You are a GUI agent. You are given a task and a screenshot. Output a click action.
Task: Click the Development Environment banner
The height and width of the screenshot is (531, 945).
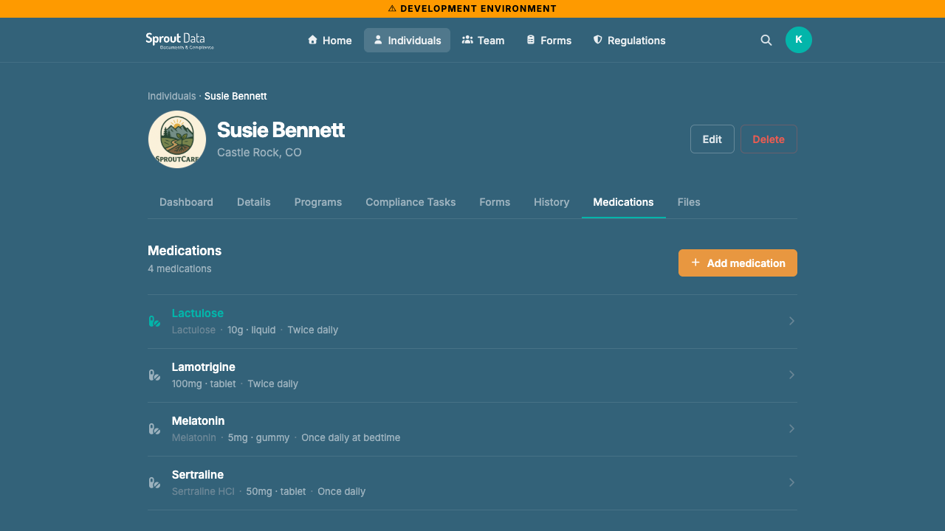coord(472,9)
